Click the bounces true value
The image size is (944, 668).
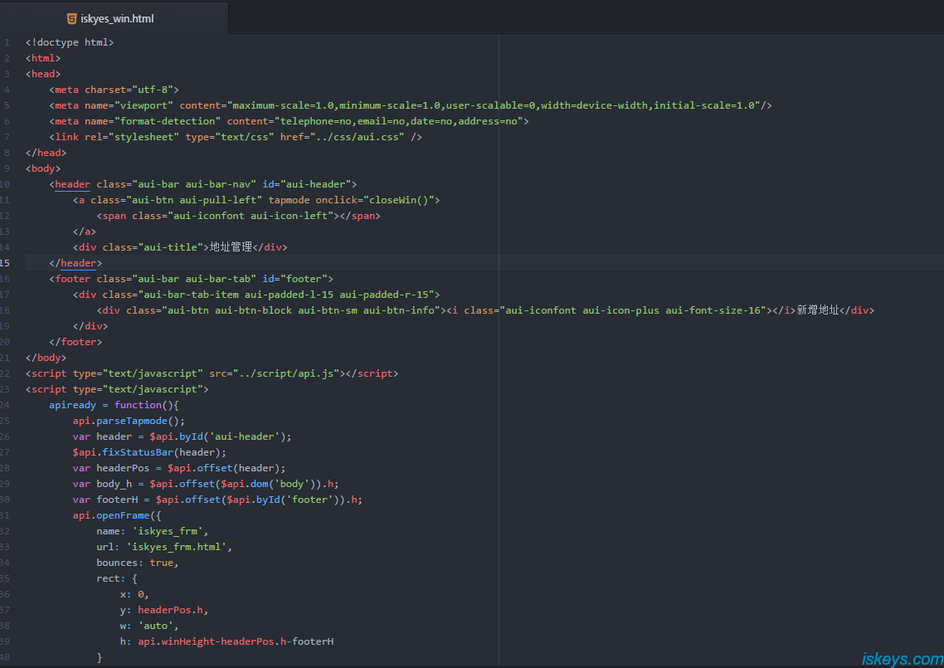click(x=161, y=563)
